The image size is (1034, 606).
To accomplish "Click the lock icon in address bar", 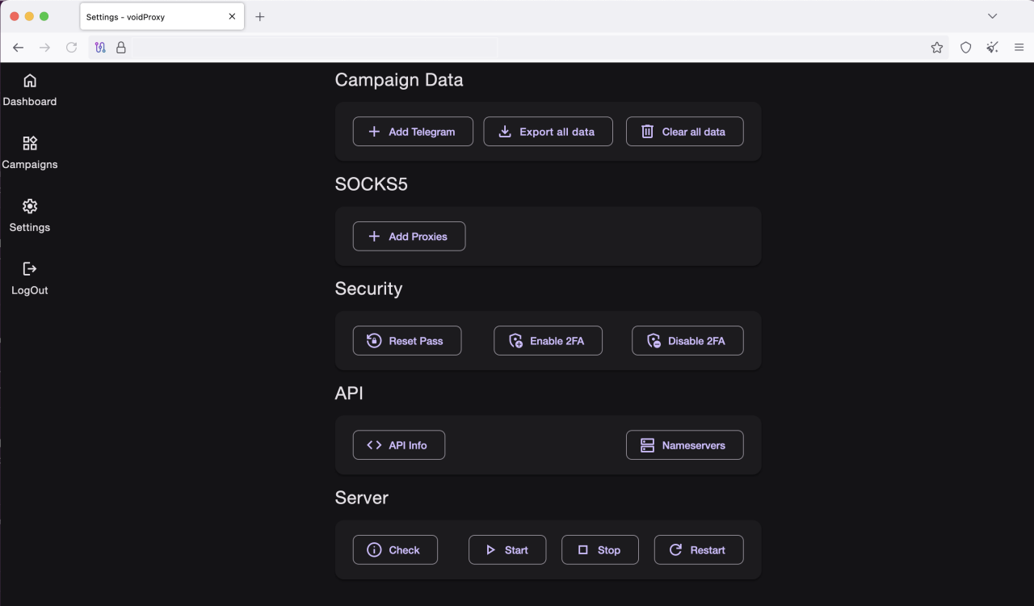I will pos(121,47).
